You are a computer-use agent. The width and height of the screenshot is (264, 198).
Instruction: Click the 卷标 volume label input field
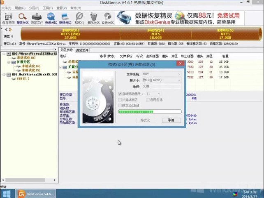(x=162, y=86)
